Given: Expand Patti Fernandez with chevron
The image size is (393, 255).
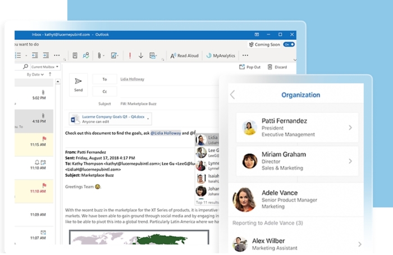Looking at the screenshot, I should tap(350, 128).
